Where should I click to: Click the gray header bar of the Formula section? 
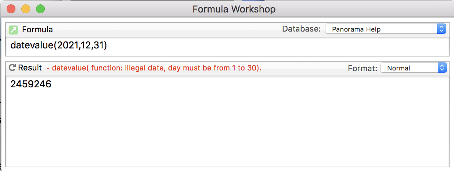(165, 29)
